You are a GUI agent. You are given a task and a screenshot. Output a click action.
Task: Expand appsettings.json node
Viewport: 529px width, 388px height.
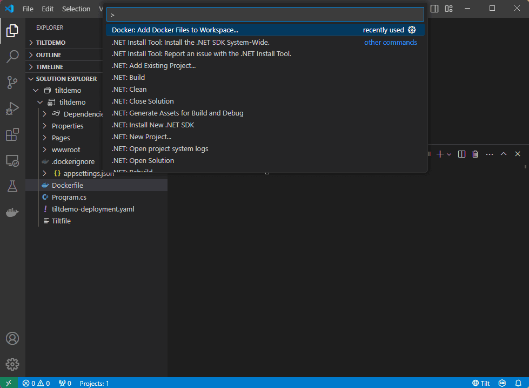pos(44,173)
